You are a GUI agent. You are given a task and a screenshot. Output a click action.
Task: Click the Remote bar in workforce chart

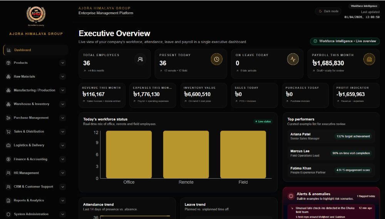pyautogui.click(x=186, y=154)
